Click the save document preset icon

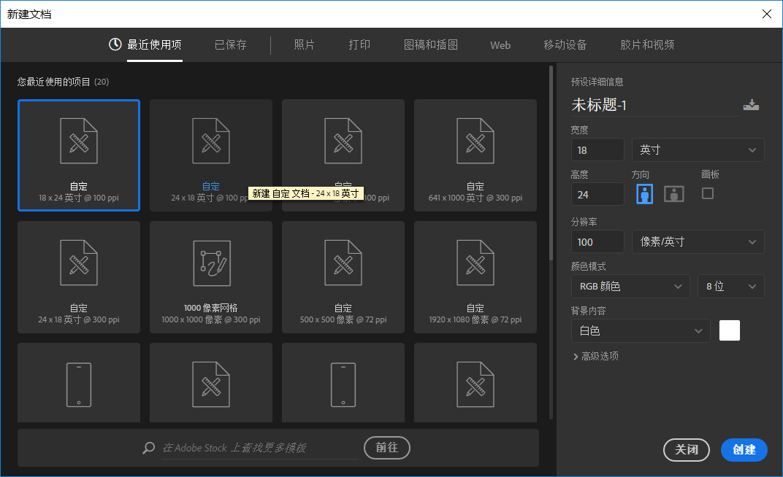pos(751,105)
